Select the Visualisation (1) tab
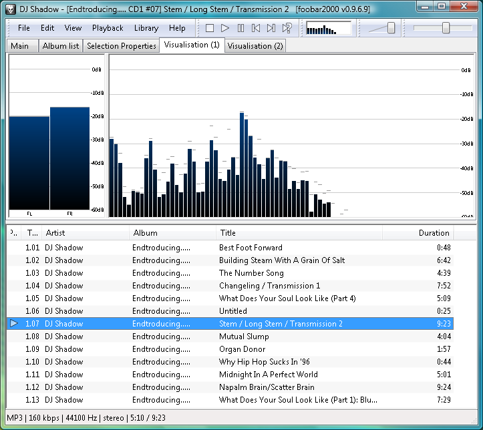 coord(192,45)
